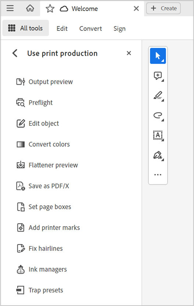Select the Highlight pen tool
The height and width of the screenshot is (306, 194).
pos(158,96)
